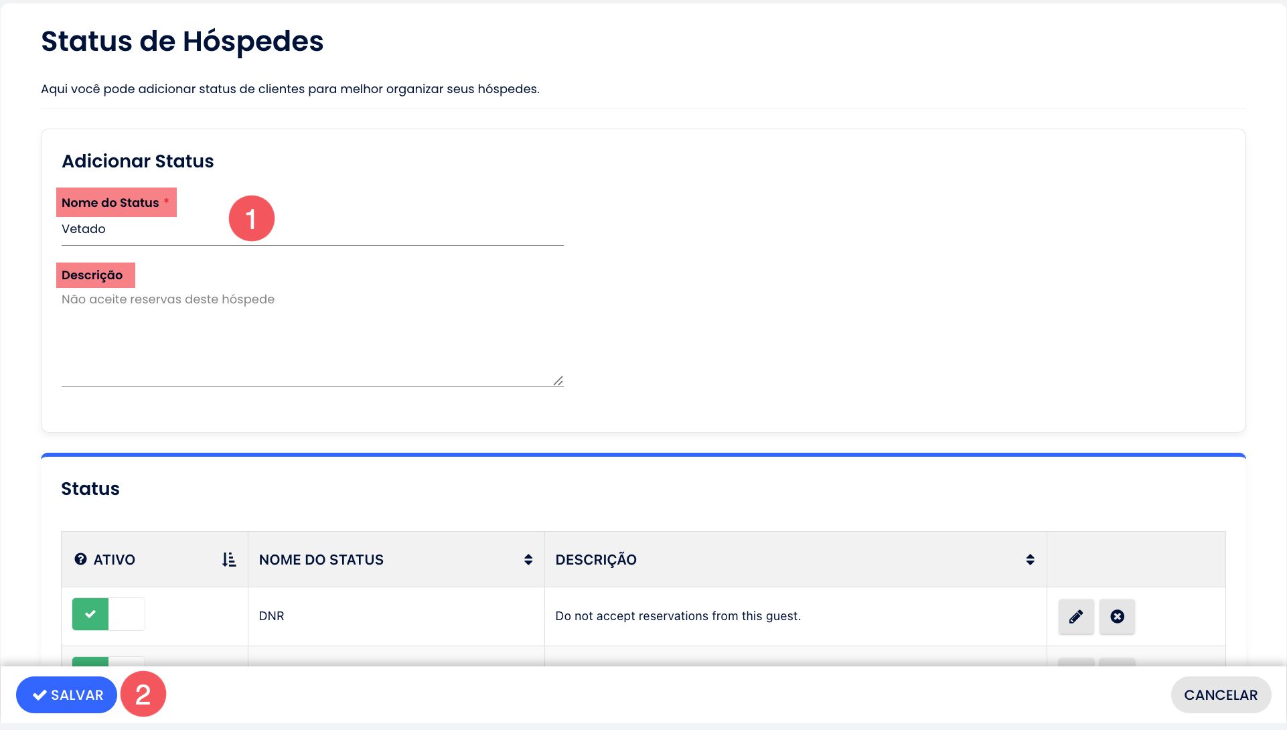Click into the Descrição text area
This screenshot has width=1287, height=730.
311,338
